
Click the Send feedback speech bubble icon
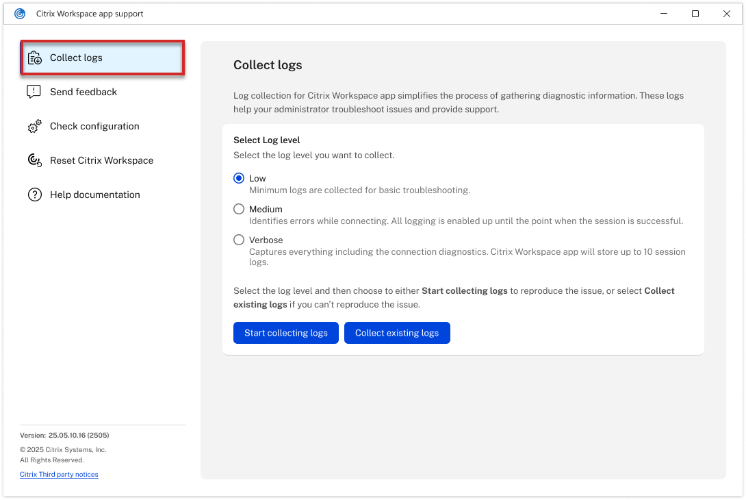pyautogui.click(x=34, y=92)
